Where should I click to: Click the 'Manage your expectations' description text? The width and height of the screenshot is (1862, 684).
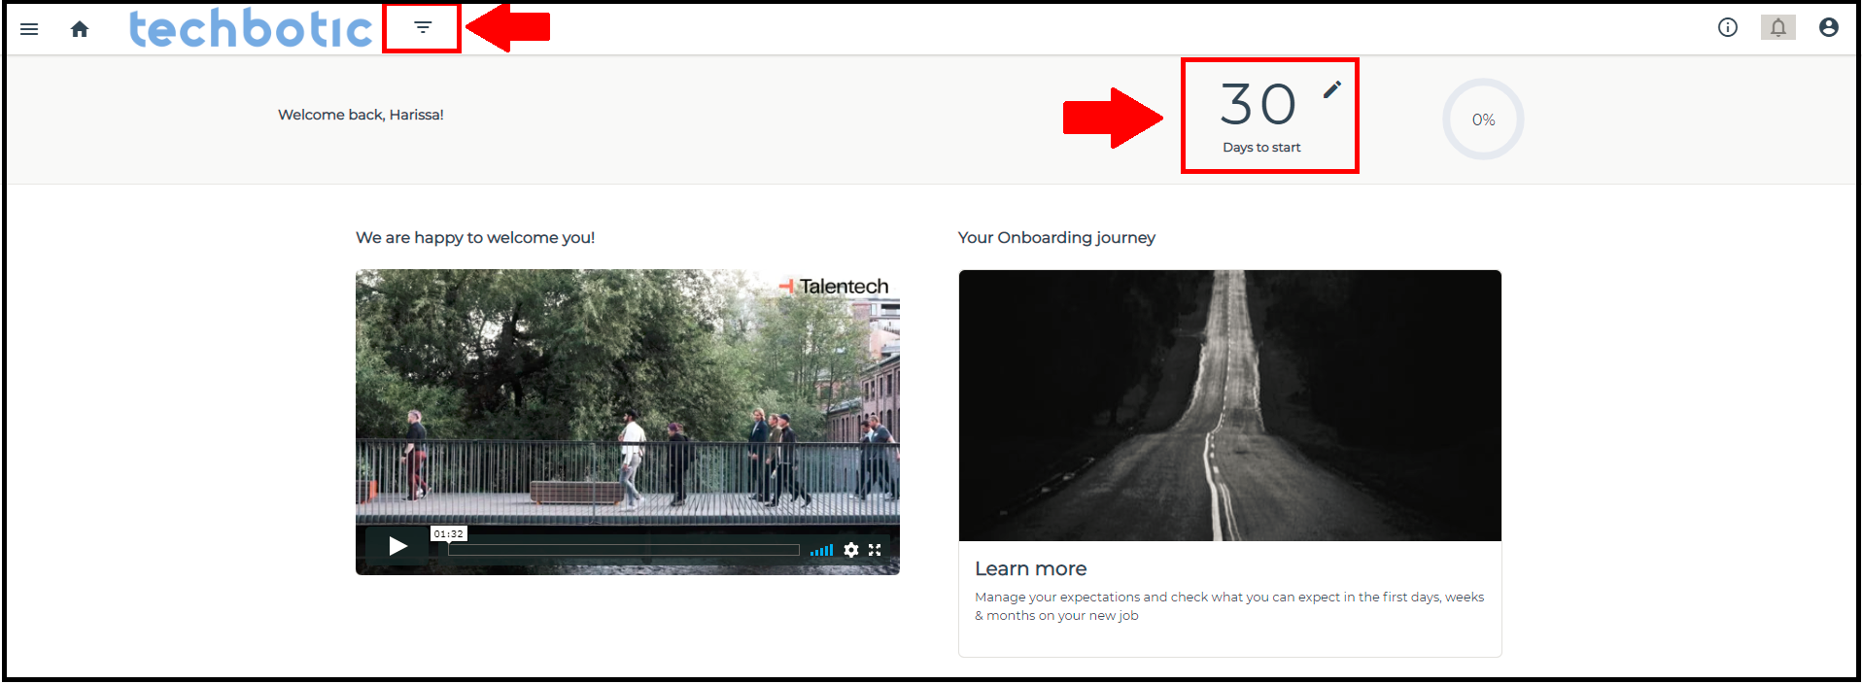[1229, 606]
